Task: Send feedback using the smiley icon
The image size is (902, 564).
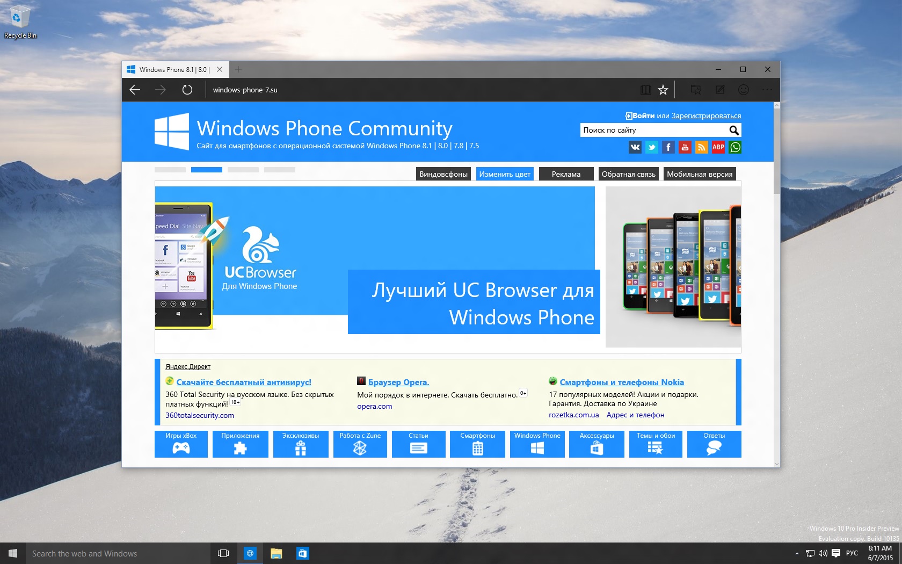Action: 744,90
